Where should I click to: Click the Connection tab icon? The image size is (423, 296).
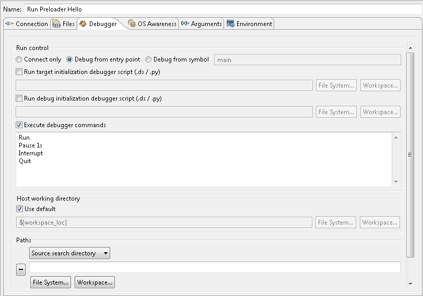(x=9, y=23)
